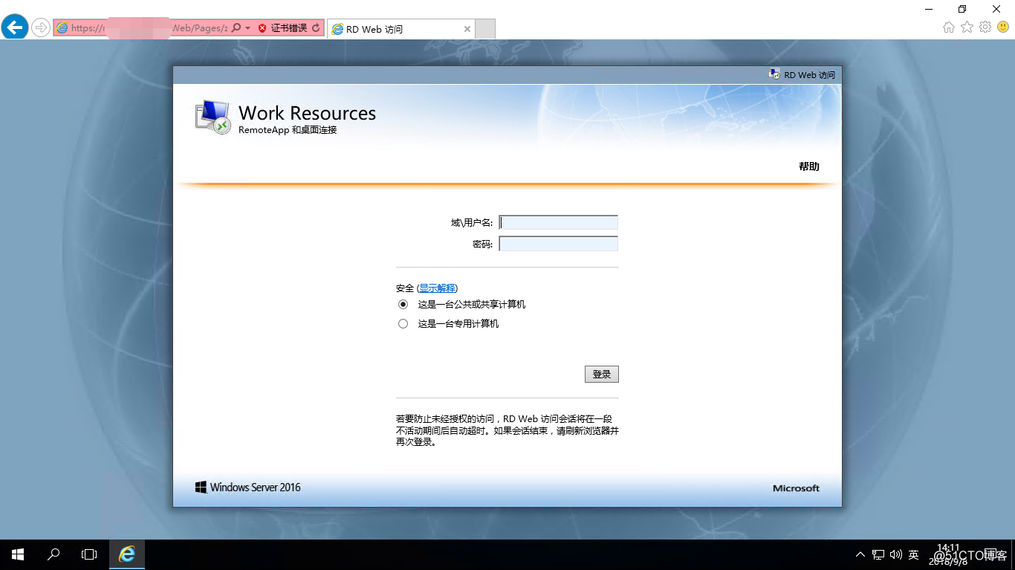Open the network status tray icon

click(x=878, y=554)
